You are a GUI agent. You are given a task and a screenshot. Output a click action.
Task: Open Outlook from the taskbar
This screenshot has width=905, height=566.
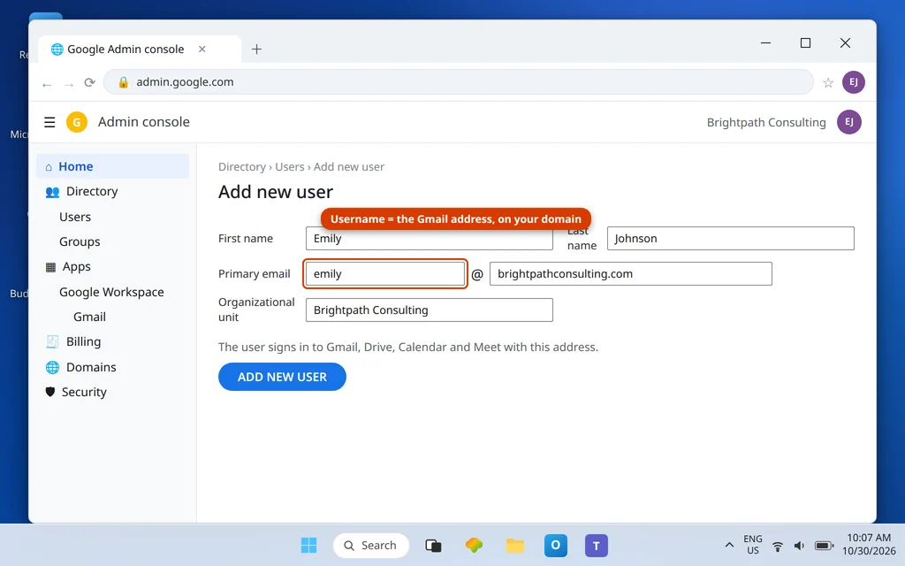click(556, 545)
